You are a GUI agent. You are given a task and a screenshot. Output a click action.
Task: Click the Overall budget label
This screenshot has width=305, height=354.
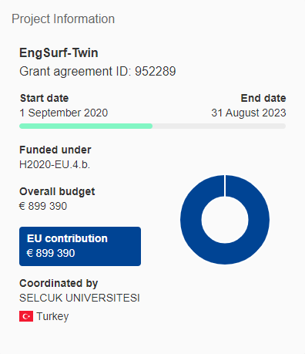pos(57,191)
